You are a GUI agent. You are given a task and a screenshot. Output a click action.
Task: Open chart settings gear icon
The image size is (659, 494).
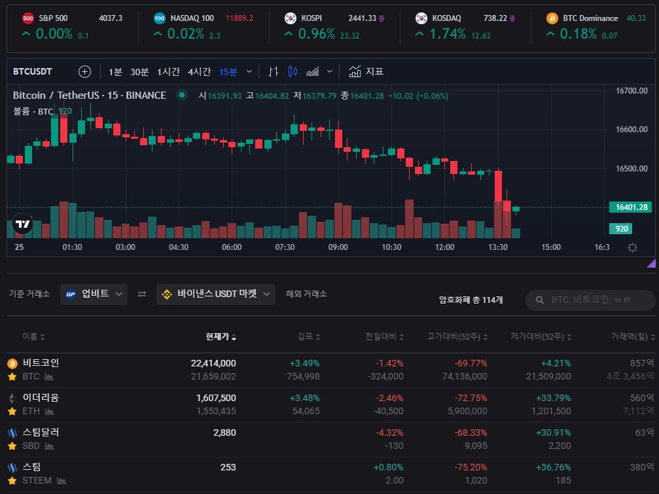632,247
